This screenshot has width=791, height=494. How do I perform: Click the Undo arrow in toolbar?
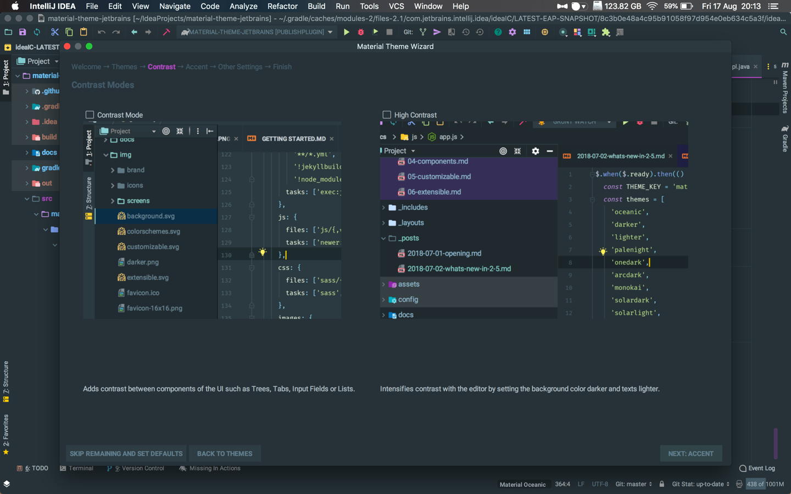(x=102, y=32)
